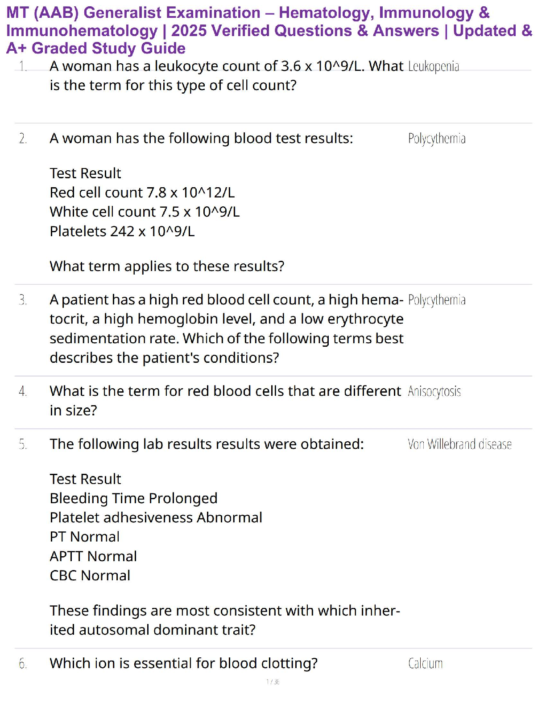The width and height of the screenshot is (546, 706).
Task: Select the "Red cell count 7.8 x 10^12/L" line
Action: tap(142, 193)
